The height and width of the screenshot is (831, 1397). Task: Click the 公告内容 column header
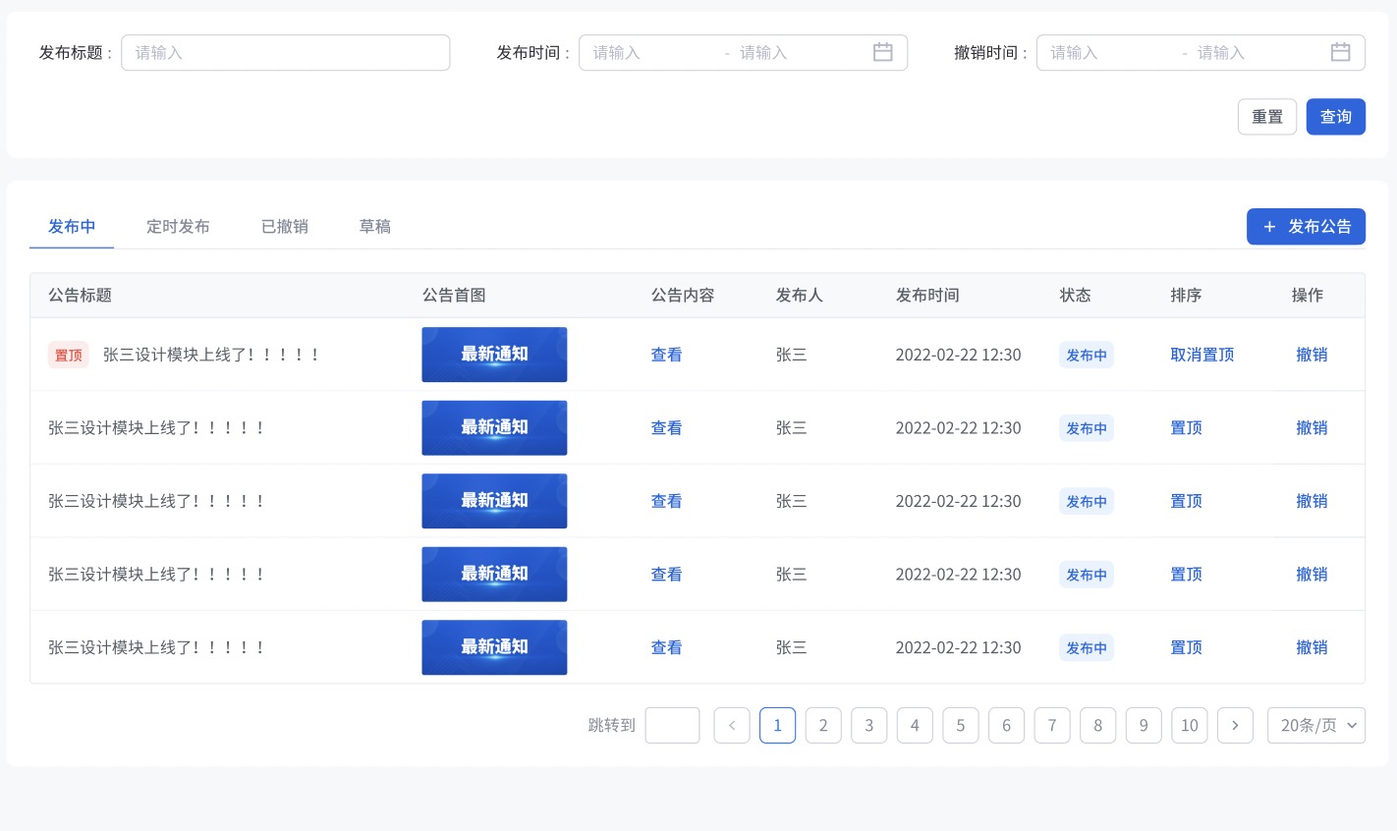(683, 296)
